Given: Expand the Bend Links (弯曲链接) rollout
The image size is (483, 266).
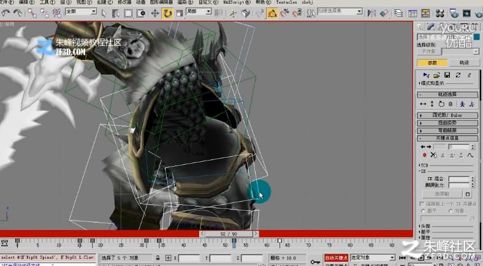Looking at the screenshot, I should 447,130.
